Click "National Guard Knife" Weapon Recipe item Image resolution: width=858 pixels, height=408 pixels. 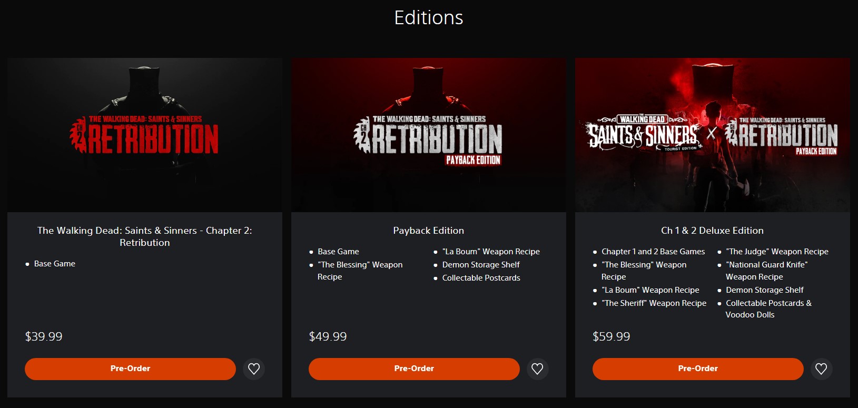pyautogui.click(x=766, y=271)
